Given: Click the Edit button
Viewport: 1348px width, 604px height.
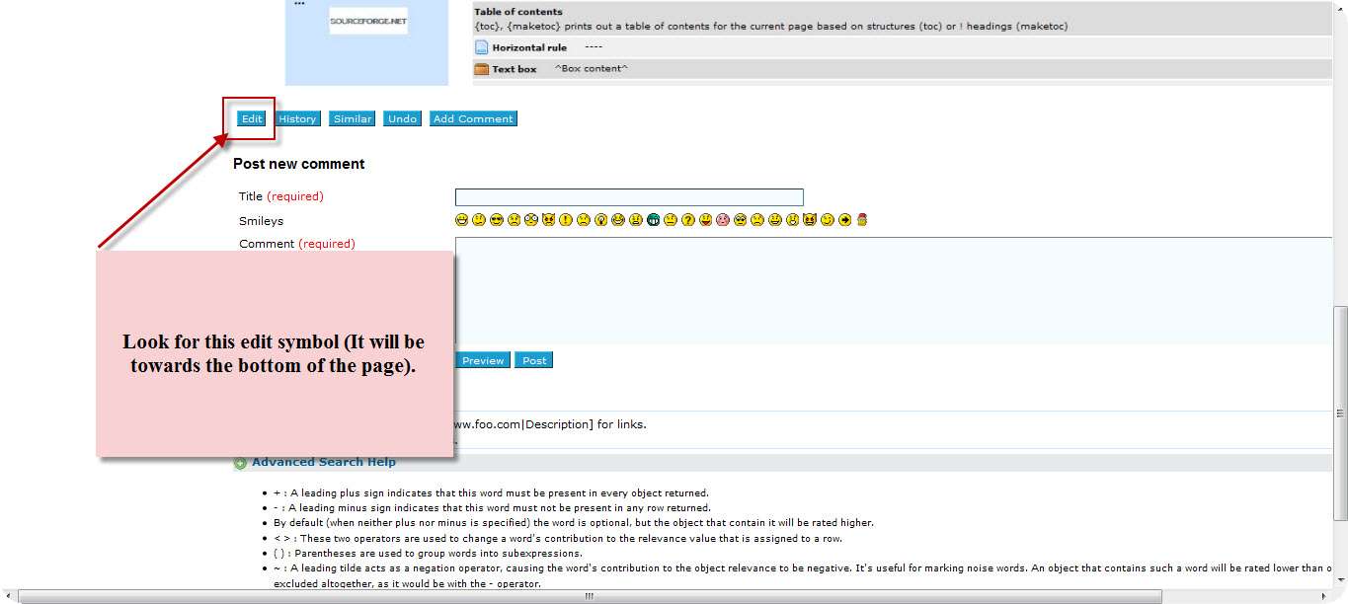Looking at the screenshot, I should [x=252, y=119].
